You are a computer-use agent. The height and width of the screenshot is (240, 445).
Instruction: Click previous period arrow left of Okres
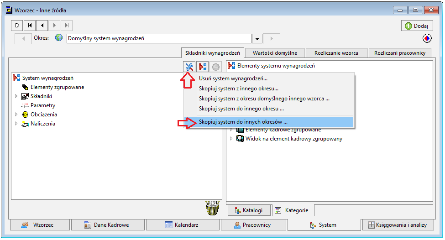pos(23,39)
